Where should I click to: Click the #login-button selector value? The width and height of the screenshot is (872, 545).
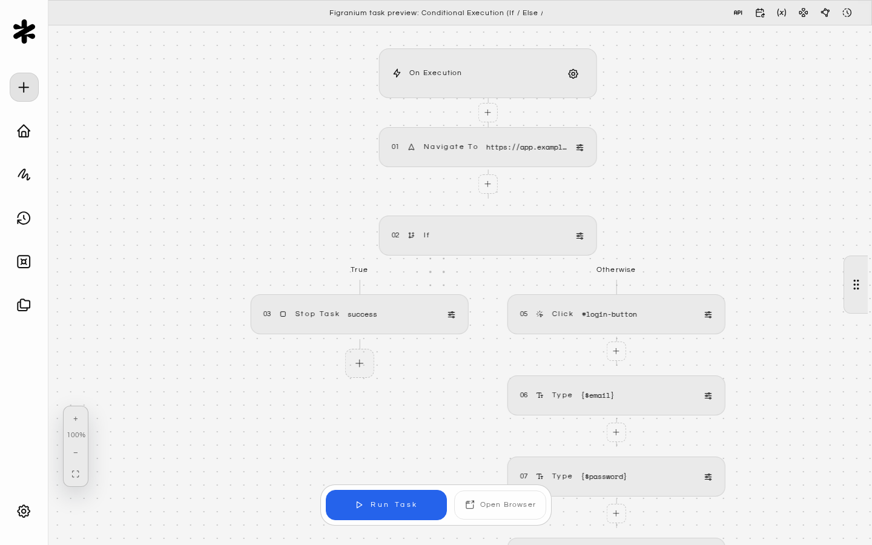click(609, 315)
